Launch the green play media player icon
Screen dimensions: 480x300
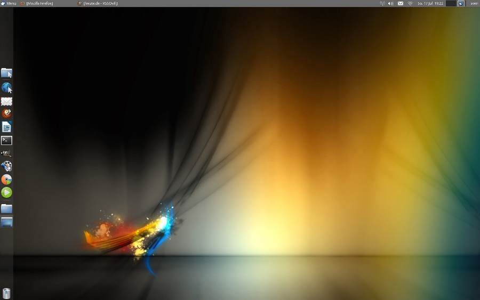[x=6, y=192]
